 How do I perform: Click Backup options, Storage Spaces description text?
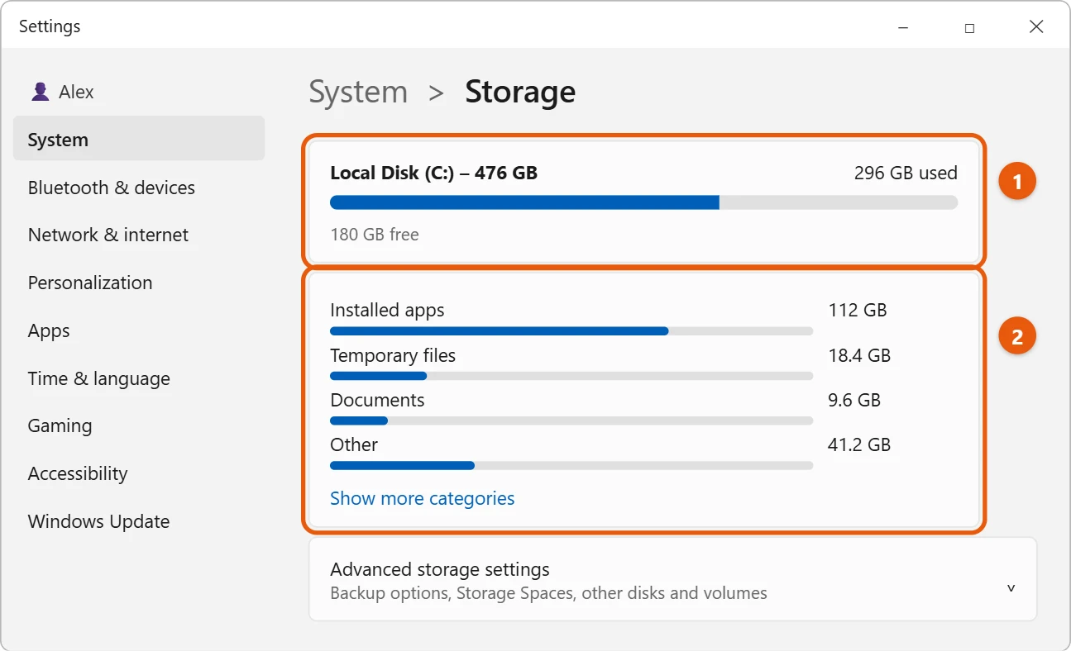[548, 593]
